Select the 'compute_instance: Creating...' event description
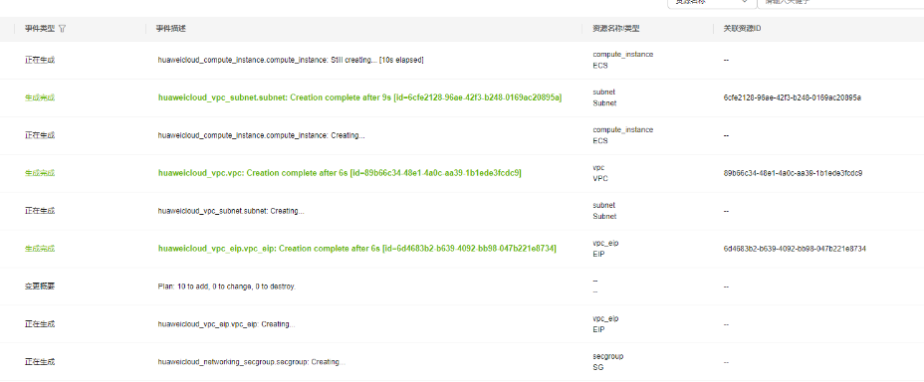The width and height of the screenshot is (924, 382). (261, 135)
